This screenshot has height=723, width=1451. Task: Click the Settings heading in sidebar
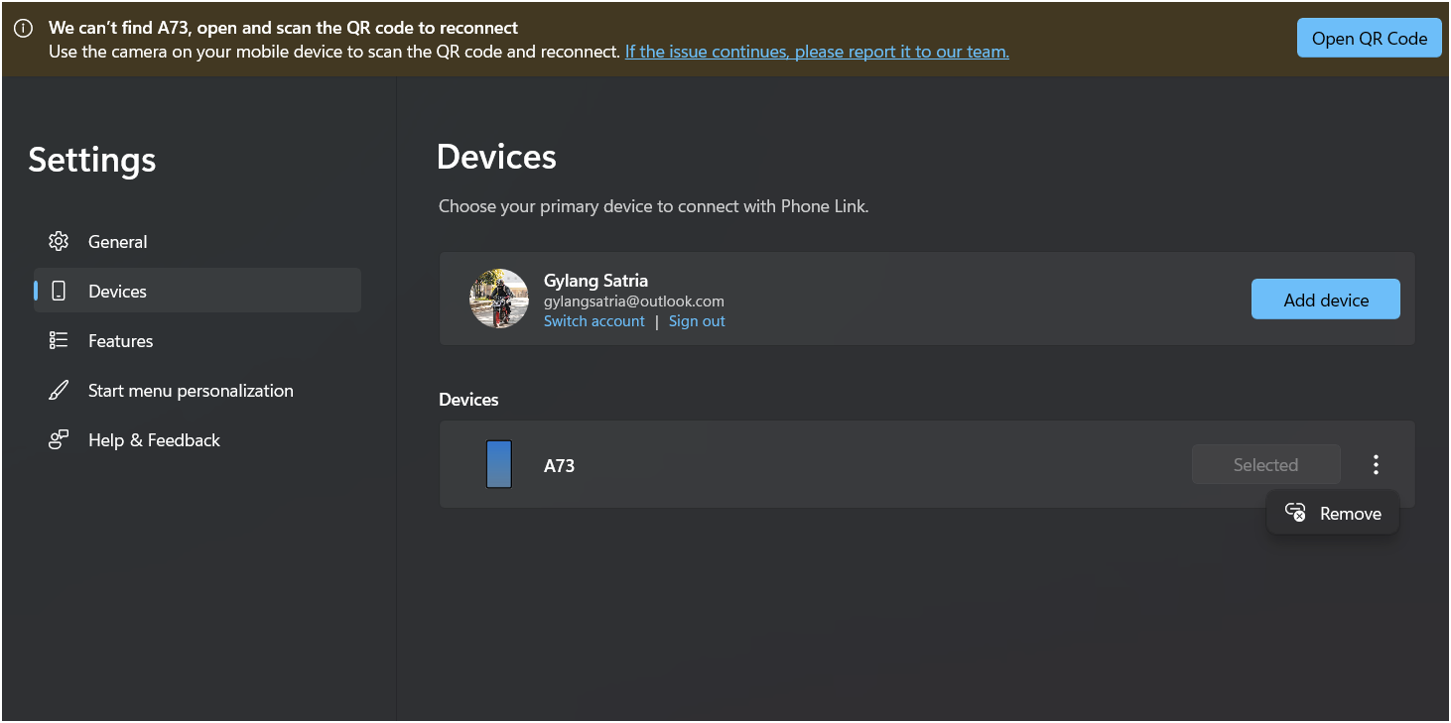coord(92,160)
